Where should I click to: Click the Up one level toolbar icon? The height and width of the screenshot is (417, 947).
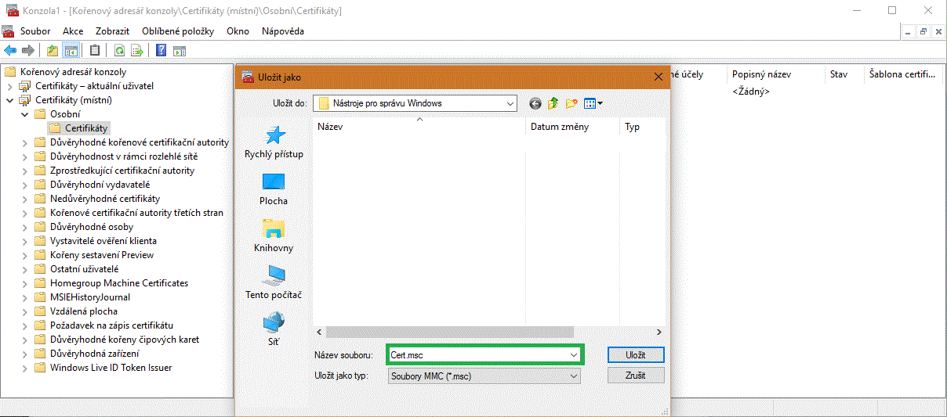pos(52,51)
